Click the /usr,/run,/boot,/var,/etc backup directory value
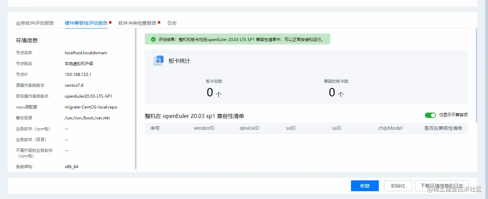488x199 pixels. click(x=87, y=118)
